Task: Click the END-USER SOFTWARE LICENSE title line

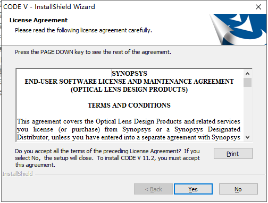Action: click(x=129, y=82)
